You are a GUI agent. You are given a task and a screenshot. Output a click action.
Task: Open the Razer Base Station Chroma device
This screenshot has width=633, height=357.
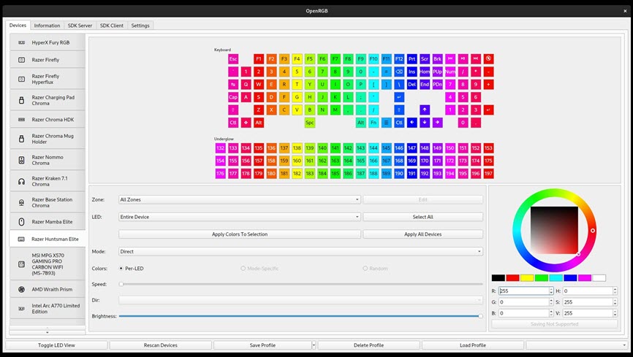[x=48, y=202]
